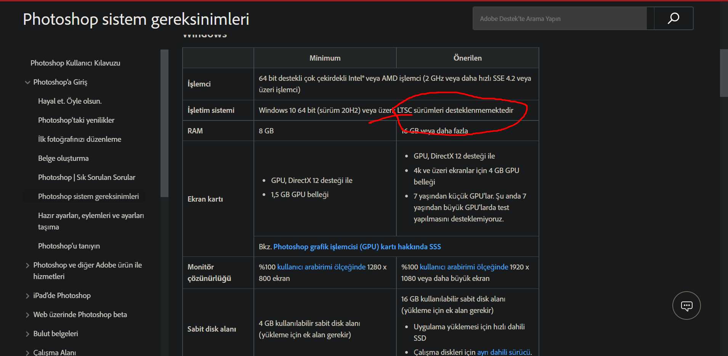The height and width of the screenshot is (356, 728).
Task: Open Belge oluşturma page
Action: [x=63, y=158]
